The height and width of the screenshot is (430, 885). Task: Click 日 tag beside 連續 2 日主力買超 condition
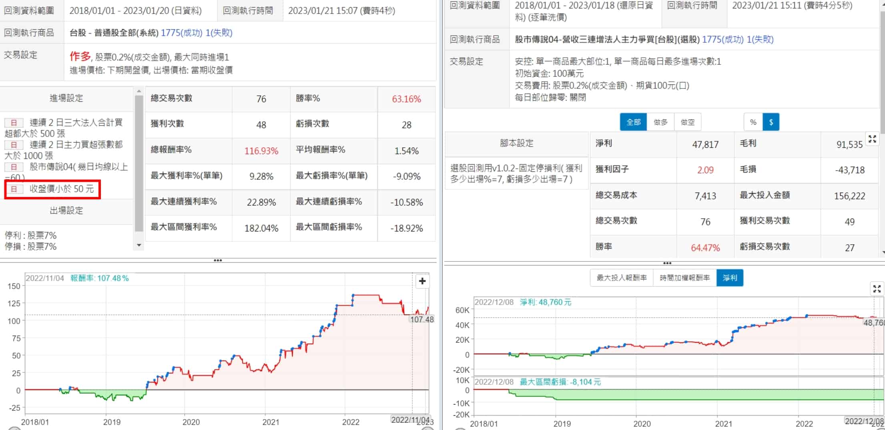(x=14, y=145)
